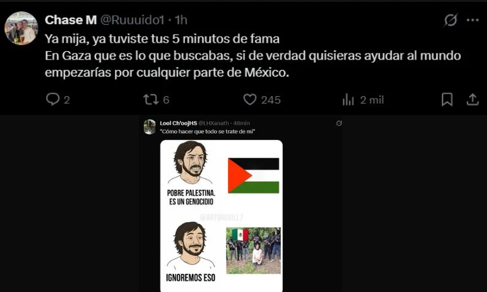Viewport: 487px width, 292px height.
Task: Open Chase M profile picture
Action: tap(21, 28)
